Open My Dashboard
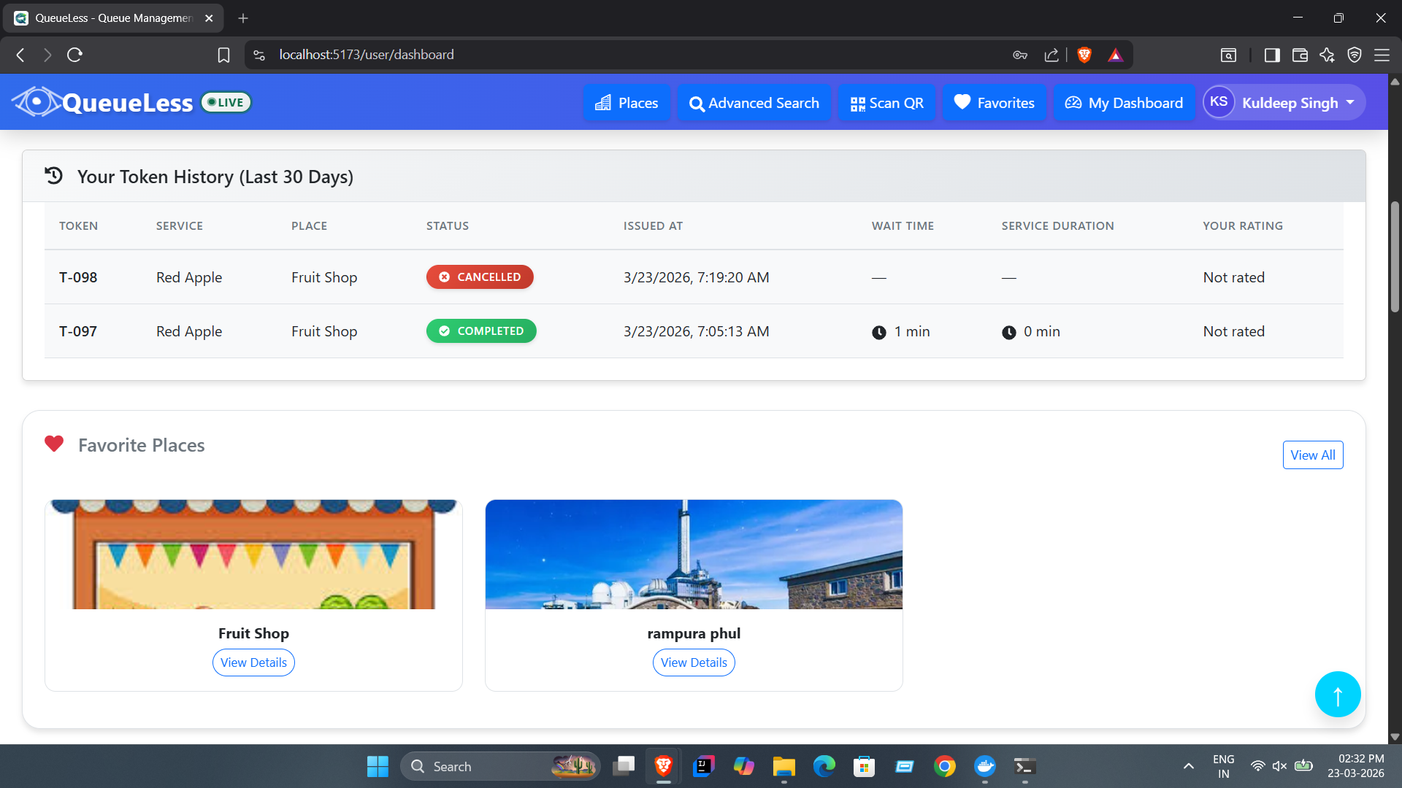 1124,103
